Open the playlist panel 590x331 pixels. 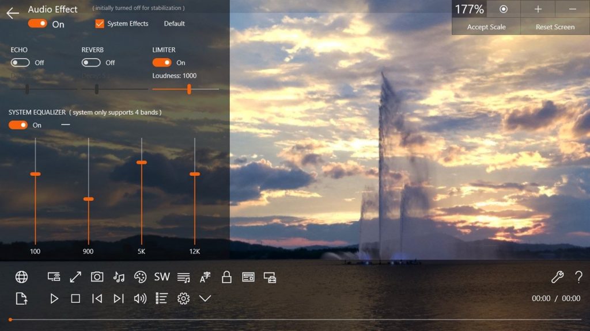[x=162, y=298]
